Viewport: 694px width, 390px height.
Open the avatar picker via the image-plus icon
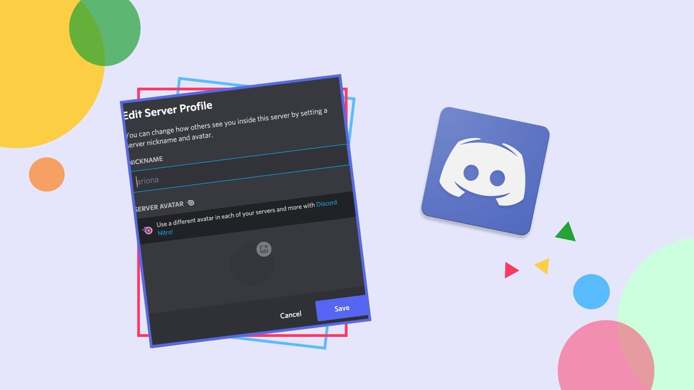pos(264,248)
